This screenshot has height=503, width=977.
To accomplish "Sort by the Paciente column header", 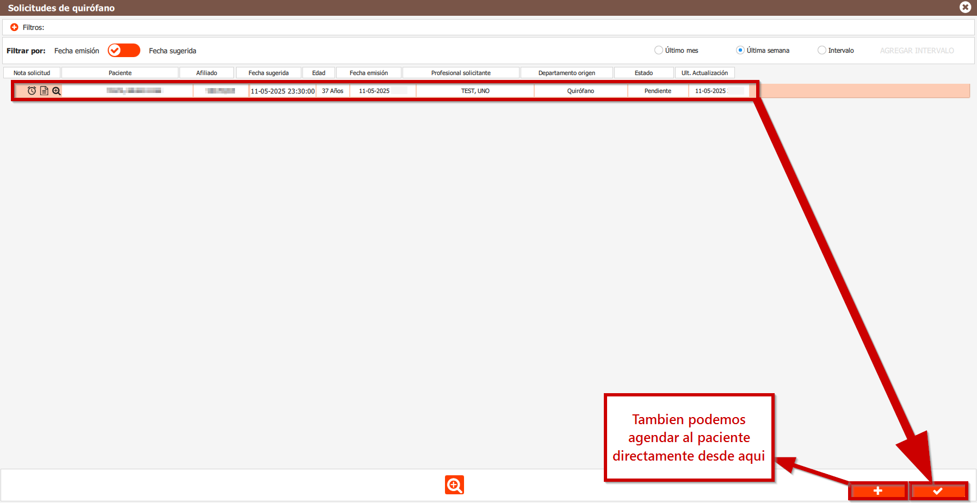I will coord(120,73).
